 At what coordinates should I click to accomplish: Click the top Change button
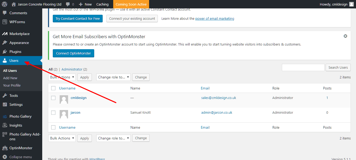tap(141, 77)
